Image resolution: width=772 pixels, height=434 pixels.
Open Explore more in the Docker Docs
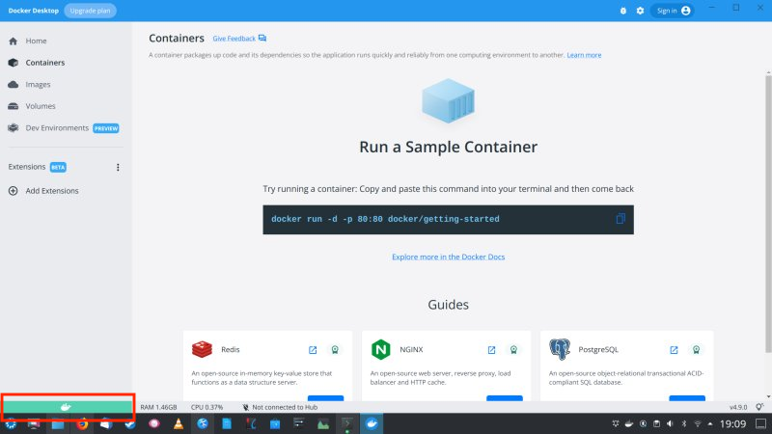(x=448, y=257)
